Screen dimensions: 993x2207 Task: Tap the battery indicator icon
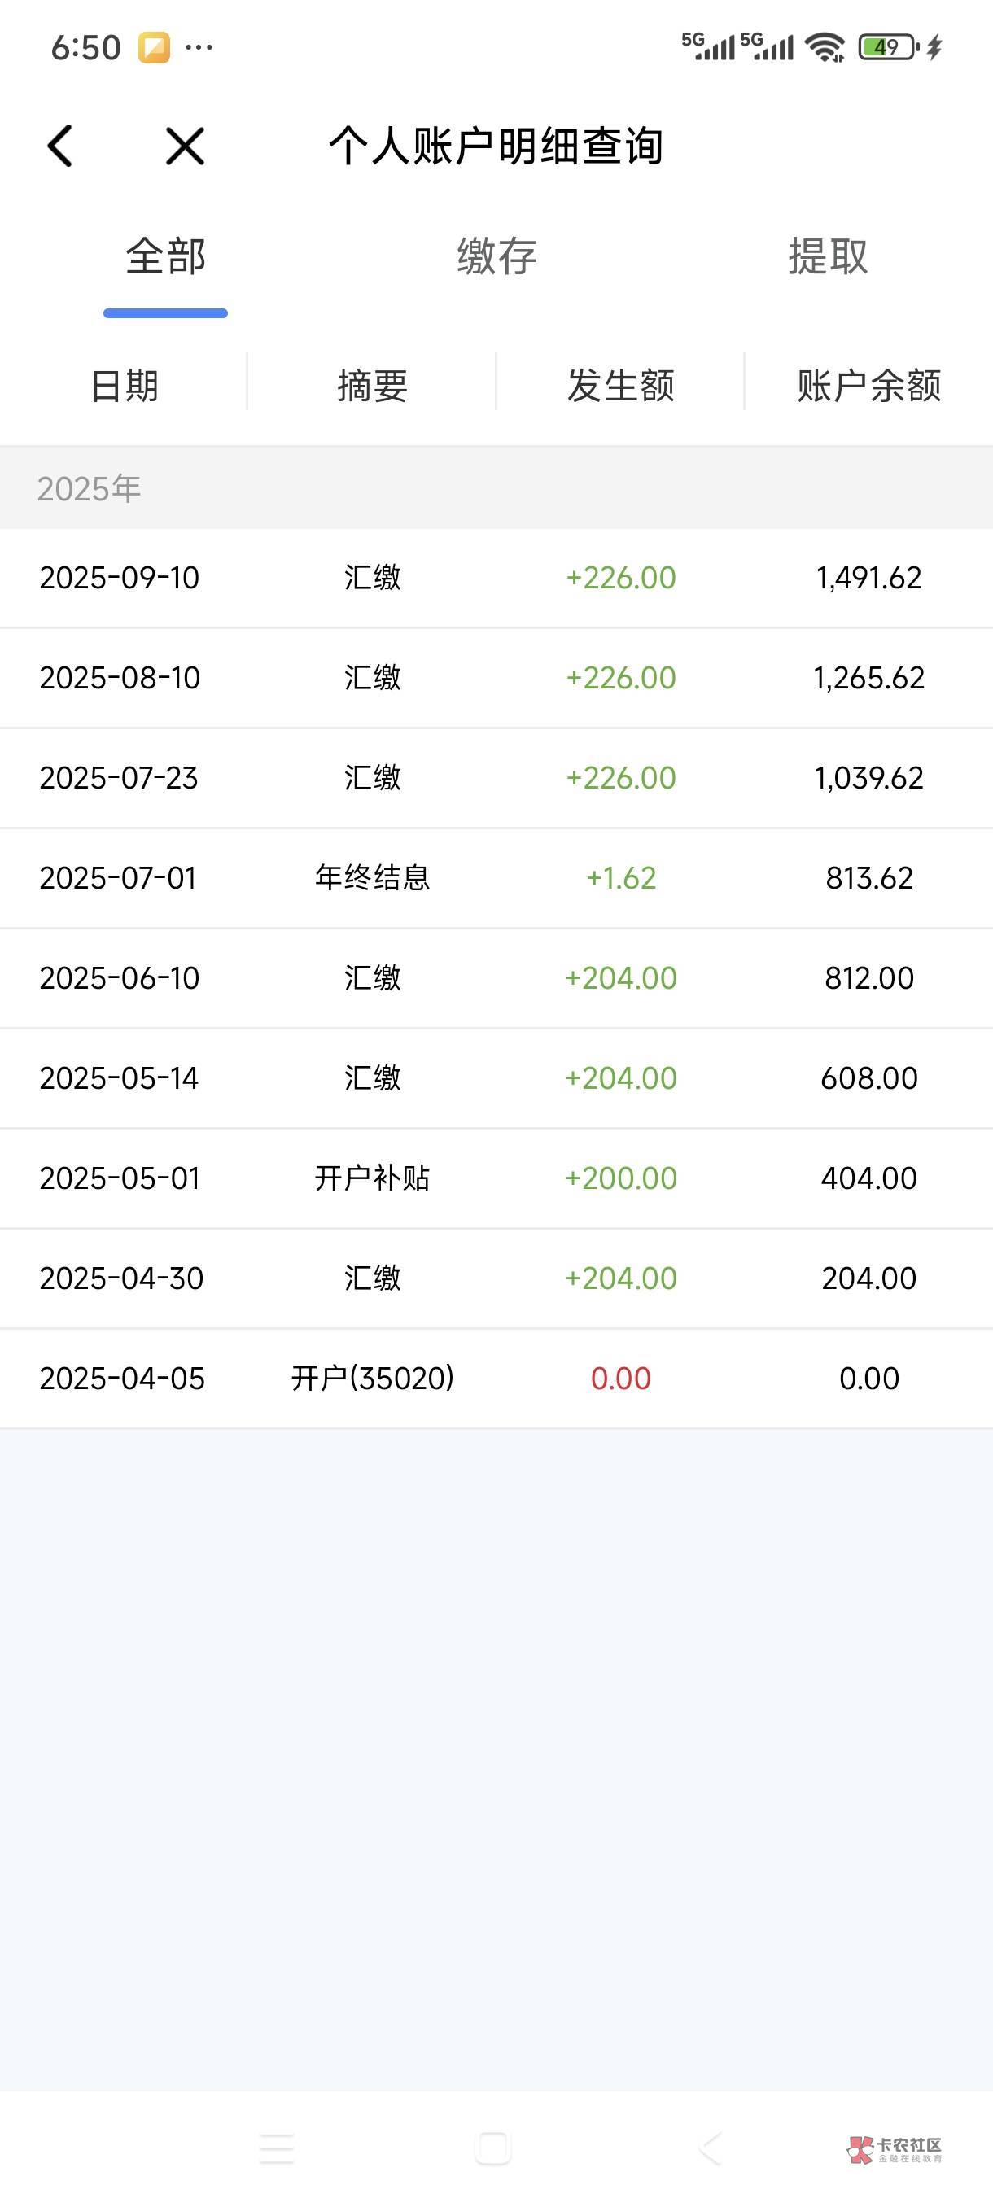[x=888, y=47]
